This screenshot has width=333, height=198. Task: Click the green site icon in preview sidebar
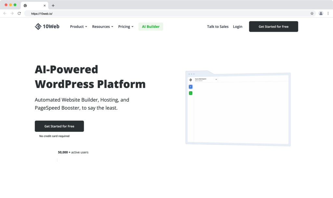tap(191, 93)
